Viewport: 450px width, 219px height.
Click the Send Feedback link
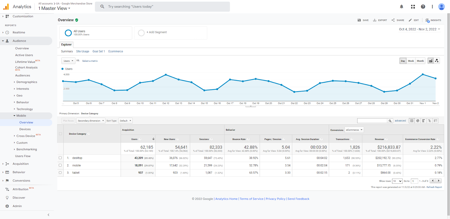pos(298,199)
